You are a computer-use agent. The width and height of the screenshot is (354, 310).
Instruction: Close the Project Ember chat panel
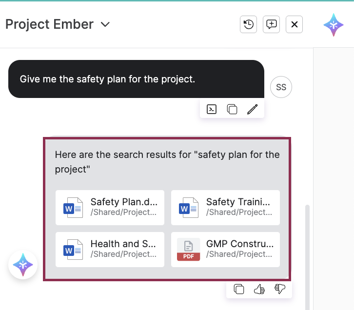294,24
